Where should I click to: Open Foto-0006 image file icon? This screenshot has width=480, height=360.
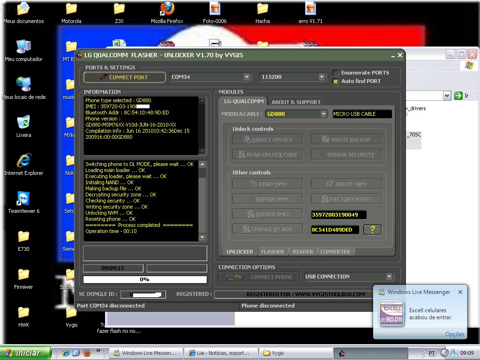[x=215, y=13]
